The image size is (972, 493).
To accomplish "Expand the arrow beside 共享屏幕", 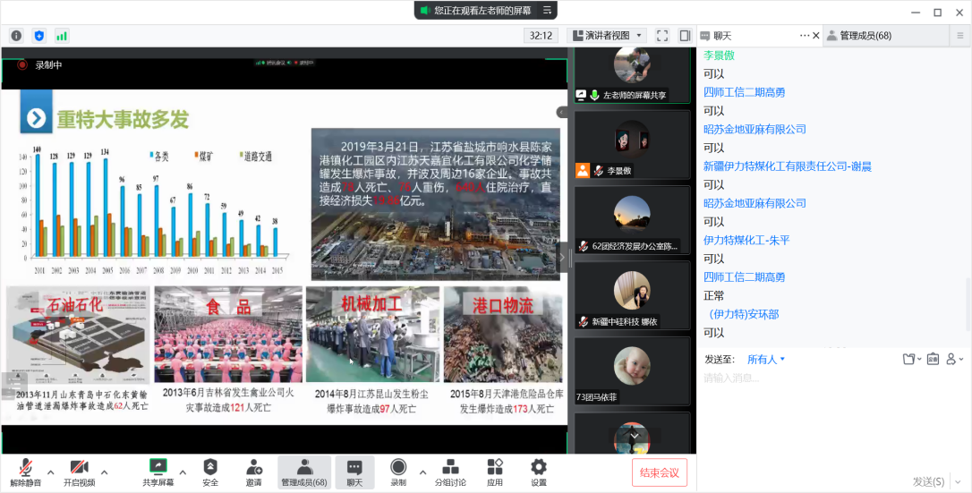I will pos(183,472).
